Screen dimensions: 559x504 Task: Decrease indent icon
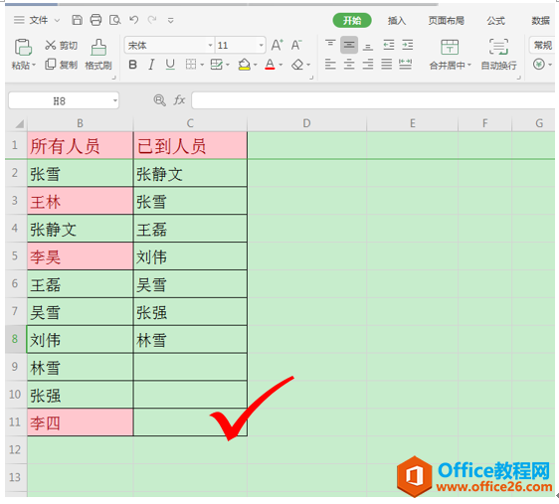click(x=388, y=45)
